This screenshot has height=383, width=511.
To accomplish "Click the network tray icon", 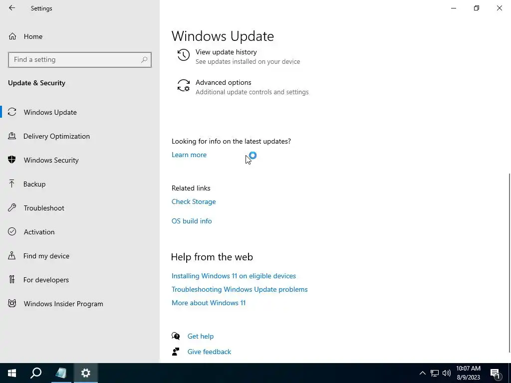I will point(435,373).
